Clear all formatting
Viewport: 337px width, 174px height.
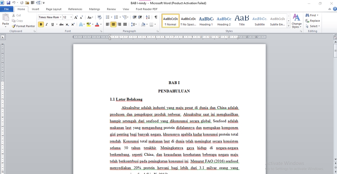pyautogui.click(x=99, y=18)
